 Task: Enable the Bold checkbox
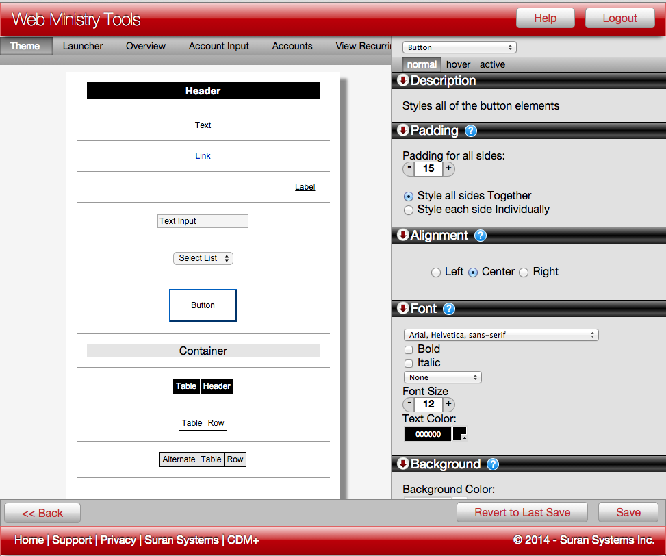(409, 350)
